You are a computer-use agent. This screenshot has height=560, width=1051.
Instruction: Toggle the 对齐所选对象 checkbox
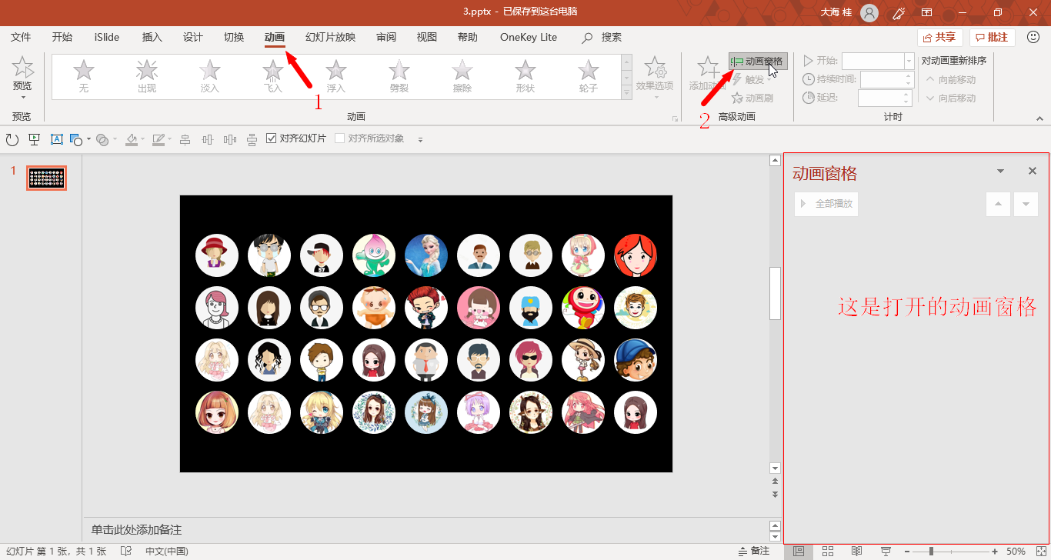click(340, 138)
